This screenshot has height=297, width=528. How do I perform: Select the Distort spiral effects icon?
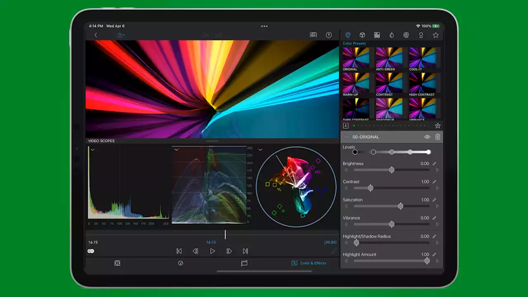point(406,35)
